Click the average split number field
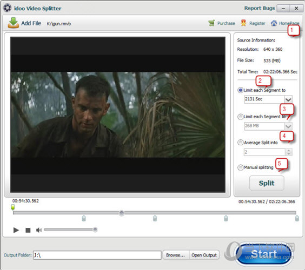 [x=264, y=152]
